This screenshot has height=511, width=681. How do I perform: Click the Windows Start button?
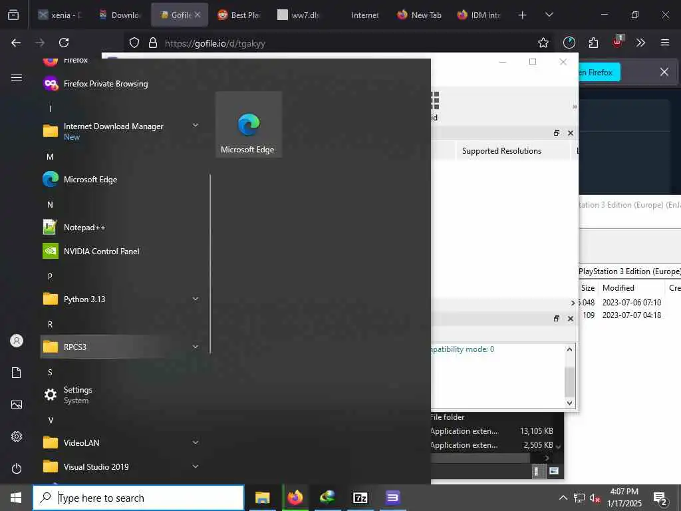pos(16,498)
